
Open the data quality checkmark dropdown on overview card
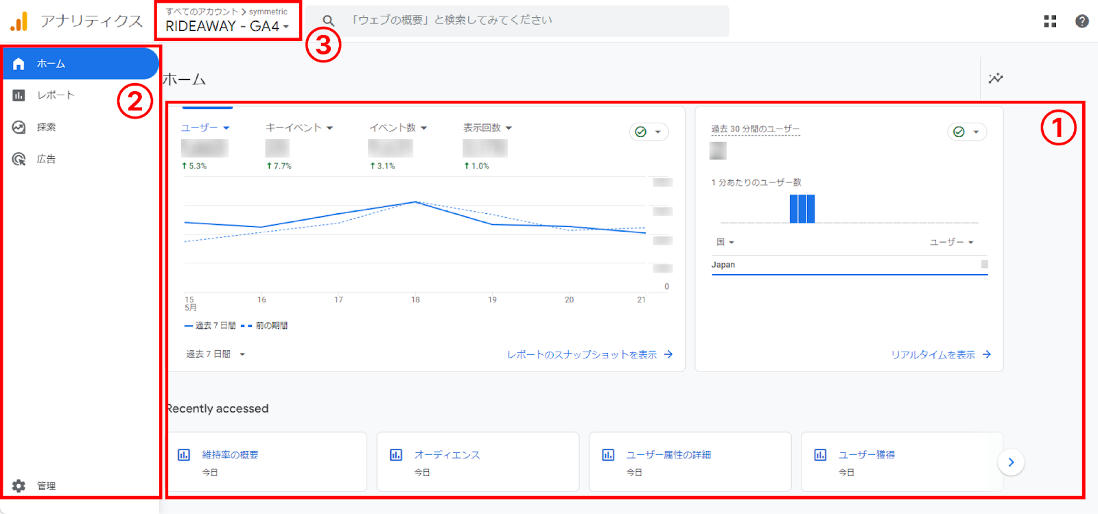pos(649,132)
